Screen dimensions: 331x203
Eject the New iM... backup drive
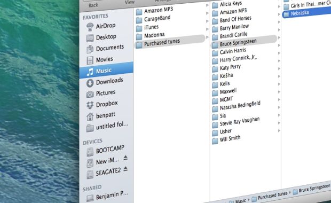click(x=125, y=158)
